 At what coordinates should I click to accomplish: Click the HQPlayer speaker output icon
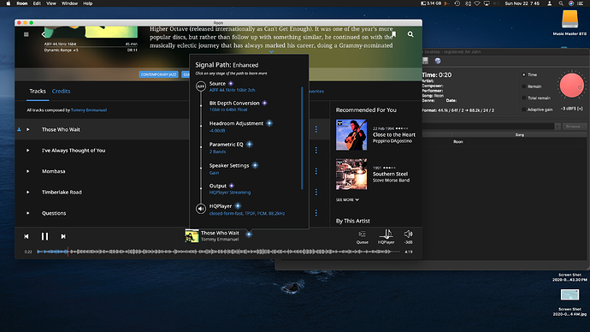pyautogui.click(x=201, y=208)
